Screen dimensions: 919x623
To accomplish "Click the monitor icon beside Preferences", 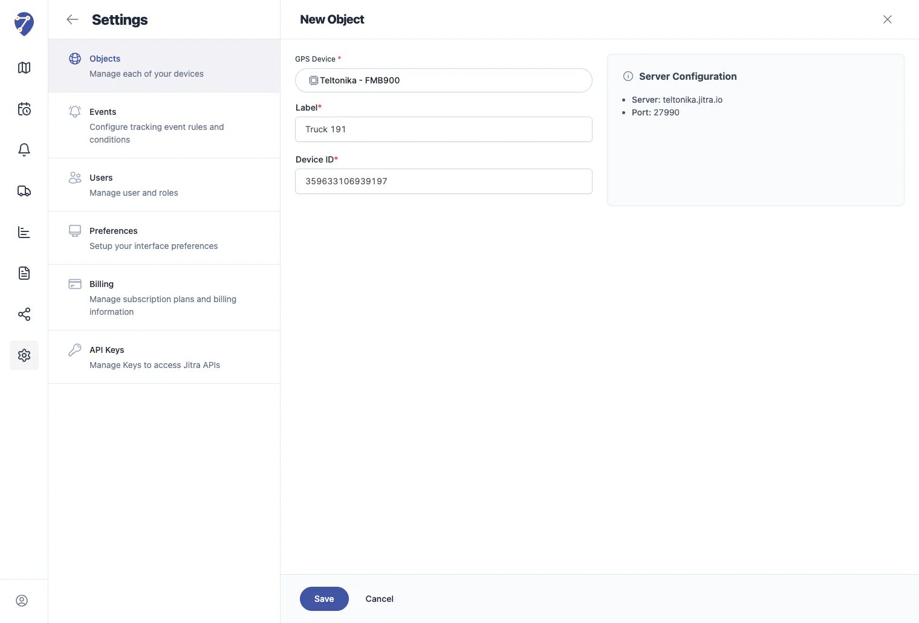I will (x=75, y=231).
